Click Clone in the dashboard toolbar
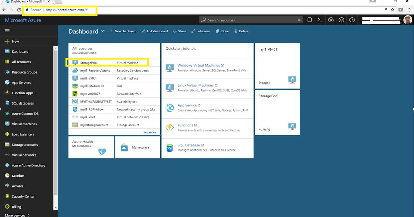The image size is (414, 217). point(222,31)
